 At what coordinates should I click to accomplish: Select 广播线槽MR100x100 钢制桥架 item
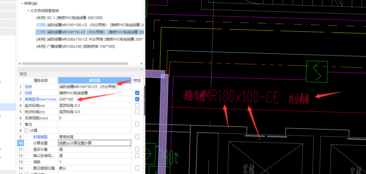point(75,46)
